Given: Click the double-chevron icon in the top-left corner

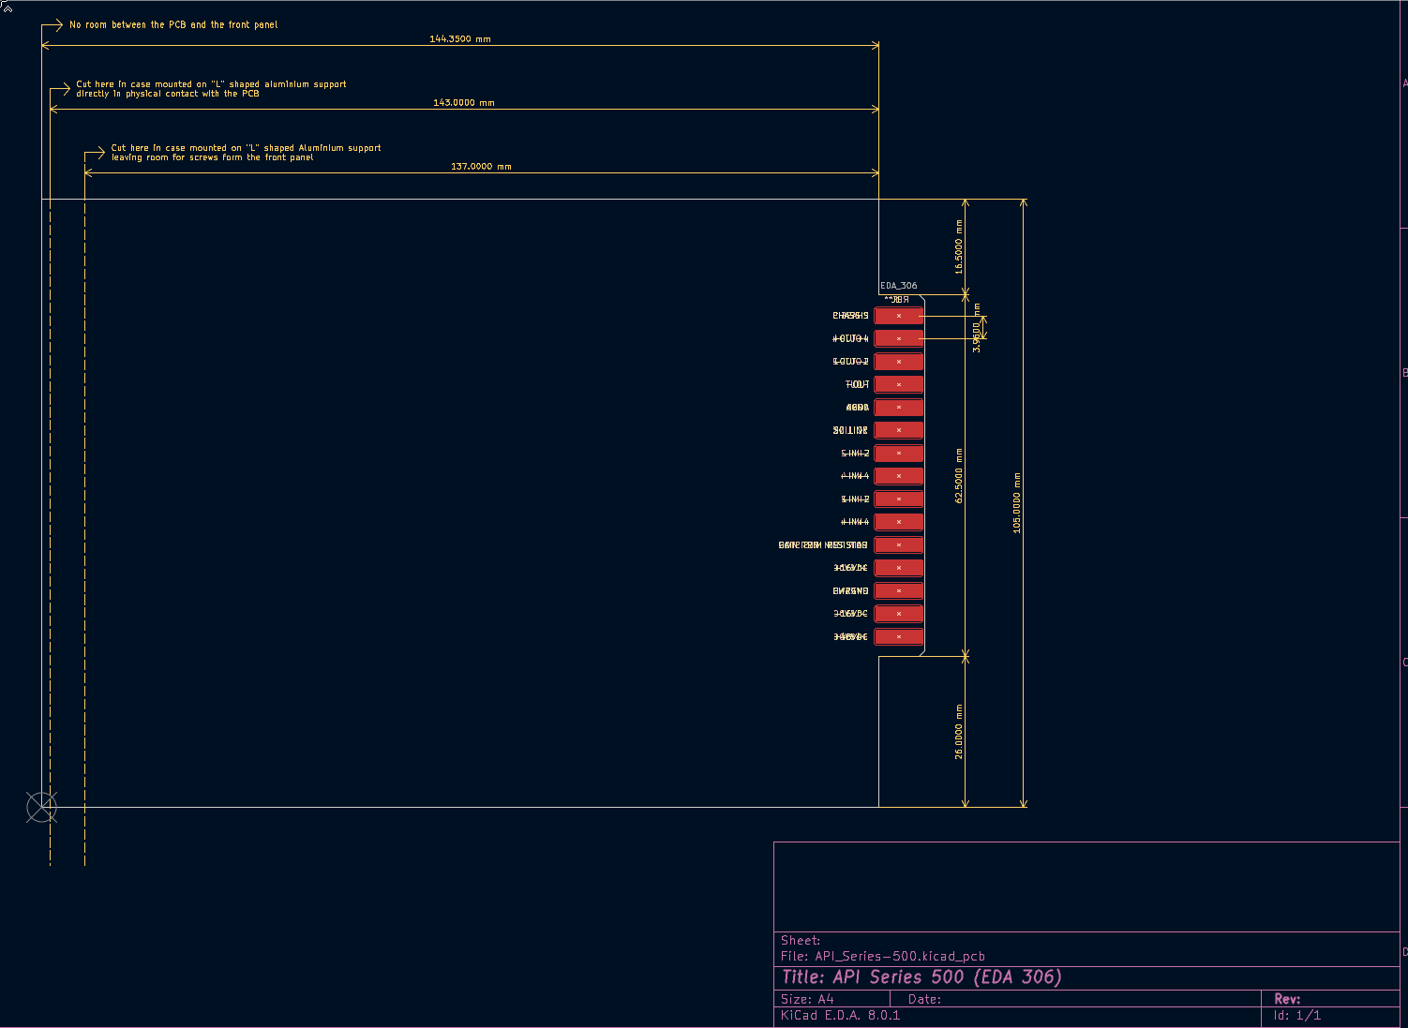Looking at the screenshot, I should (7, 7).
